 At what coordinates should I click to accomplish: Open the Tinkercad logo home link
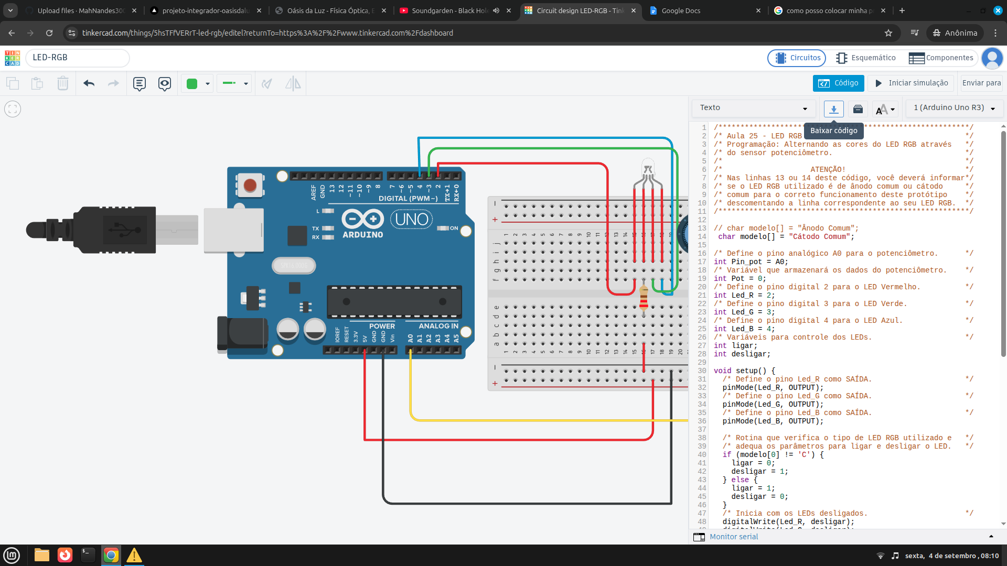coord(13,58)
